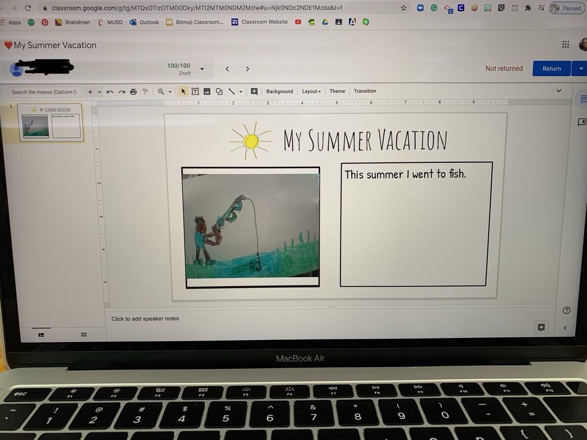Screen dimensions: 587x440
Task: Open the private comments icon on right
Action: pyautogui.click(x=582, y=122)
